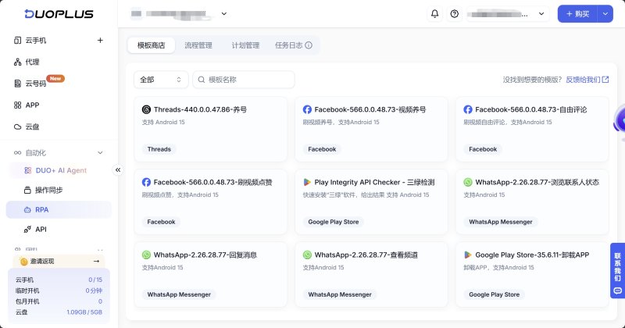Click the 云盘 cloud icon
This screenshot has height=328, width=625.
(x=17, y=127)
